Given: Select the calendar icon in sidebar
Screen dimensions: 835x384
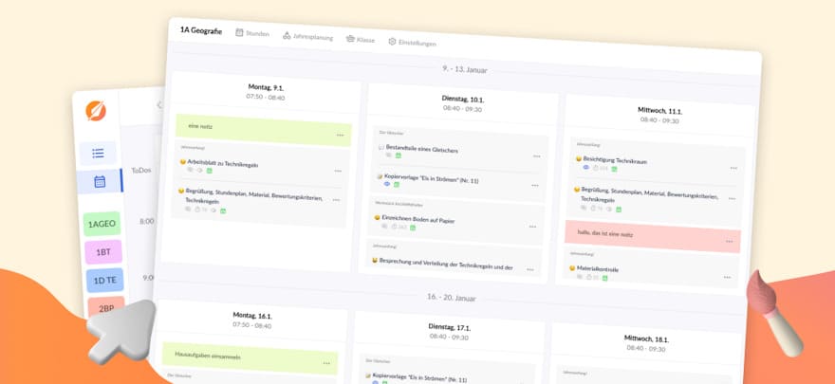Looking at the screenshot, I should (x=99, y=182).
